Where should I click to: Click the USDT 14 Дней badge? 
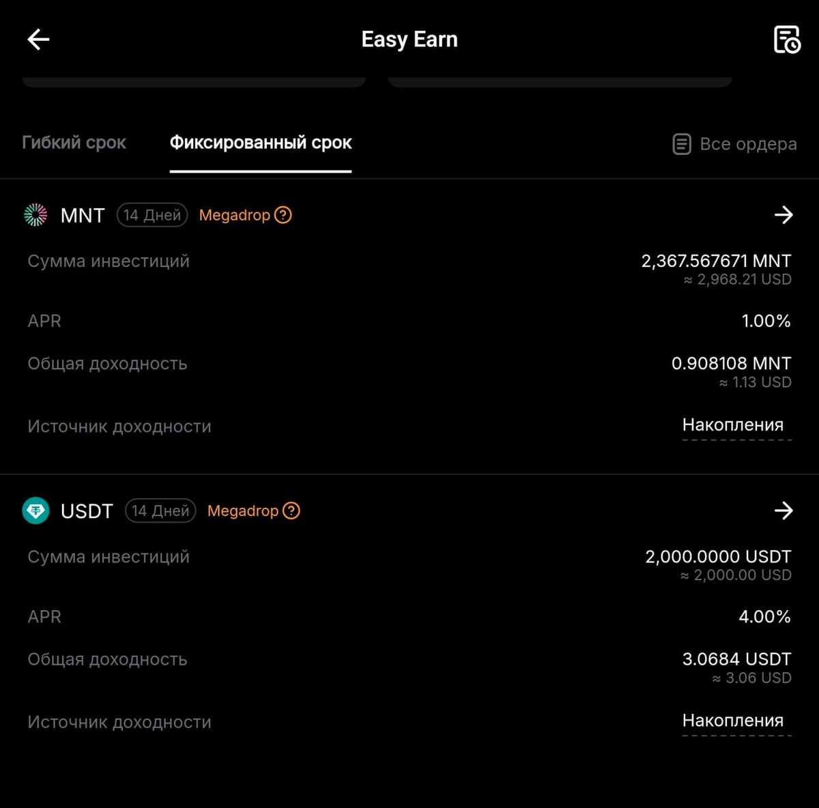pos(160,510)
